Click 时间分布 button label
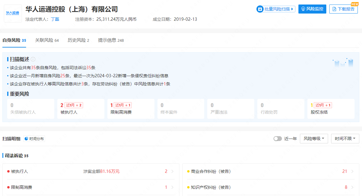Image resolution: width=362 pixels, height=196 pixels. (37, 139)
